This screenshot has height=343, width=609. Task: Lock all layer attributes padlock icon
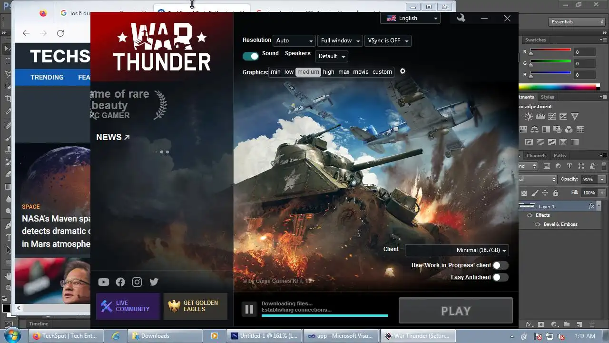tap(556, 193)
